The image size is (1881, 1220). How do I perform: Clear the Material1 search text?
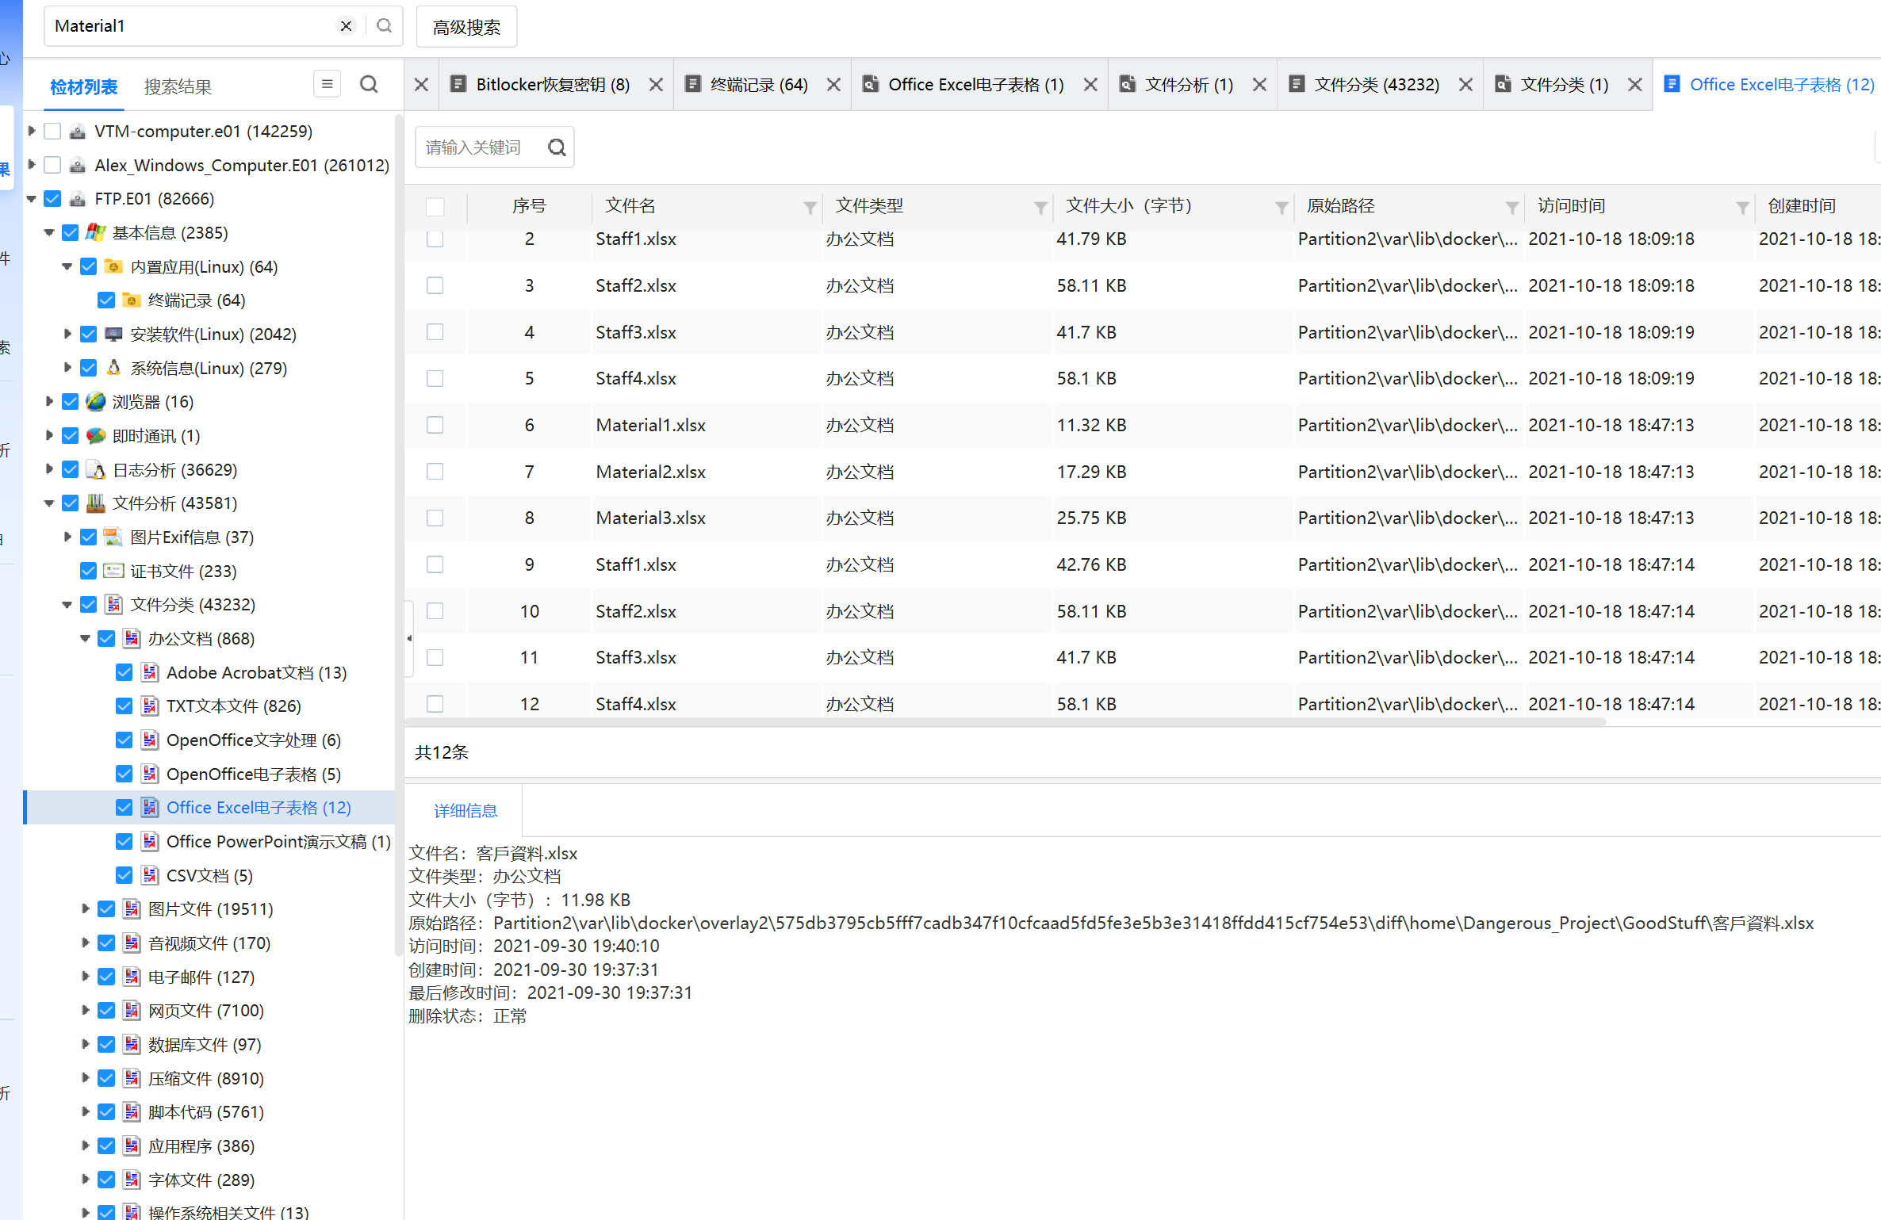(x=346, y=26)
